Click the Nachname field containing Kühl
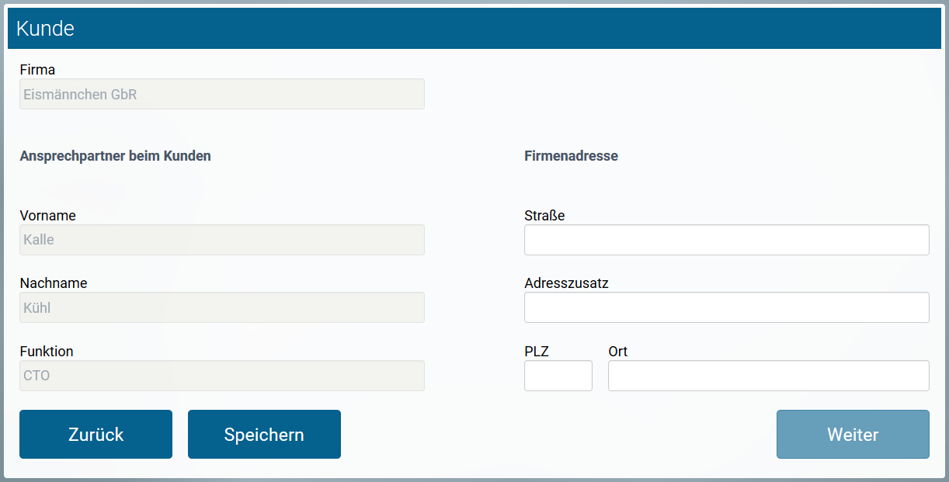This screenshot has height=482, width=949. (221, 307)
